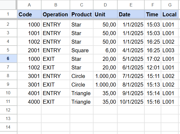Image resolution: width=180 pixels, height=134 pixels.
Task: Click the EXIT cell in row 9
Action: coord(55,85)
